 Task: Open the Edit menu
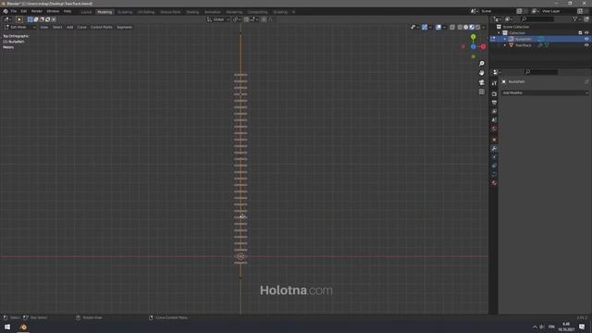[x=24, y=11]
